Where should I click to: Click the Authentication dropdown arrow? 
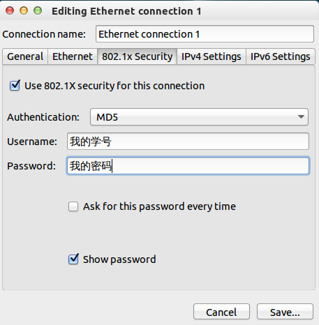tap(301, 117)
